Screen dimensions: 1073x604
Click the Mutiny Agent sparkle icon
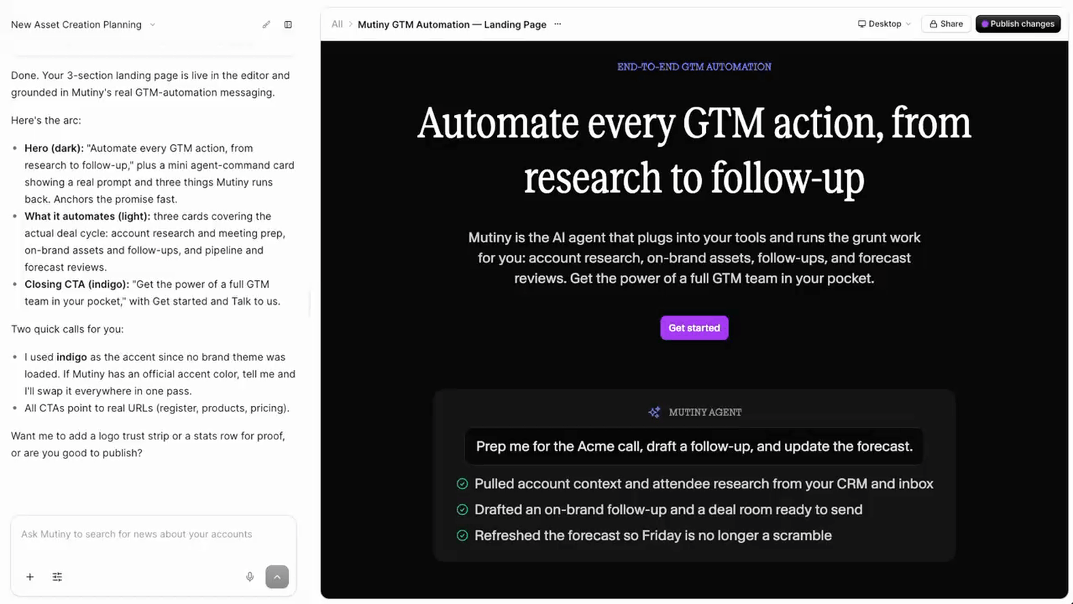[654, 412]
